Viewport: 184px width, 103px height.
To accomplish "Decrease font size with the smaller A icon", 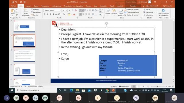I will tap(72, 11).
